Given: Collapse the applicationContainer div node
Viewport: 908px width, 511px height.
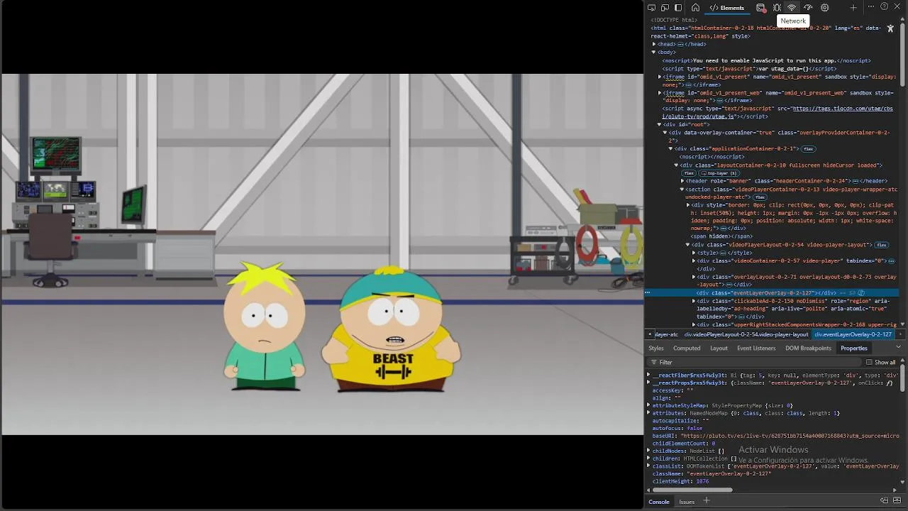Looking at the screenshot, I should click(671, 149).
